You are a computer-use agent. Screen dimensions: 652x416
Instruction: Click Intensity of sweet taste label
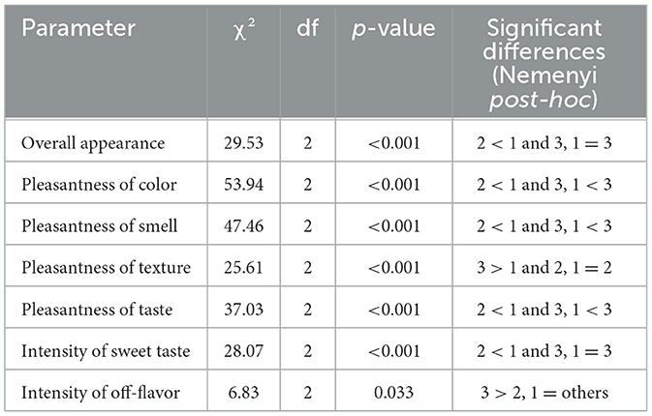pyautogui.click(x=106, y=351)
